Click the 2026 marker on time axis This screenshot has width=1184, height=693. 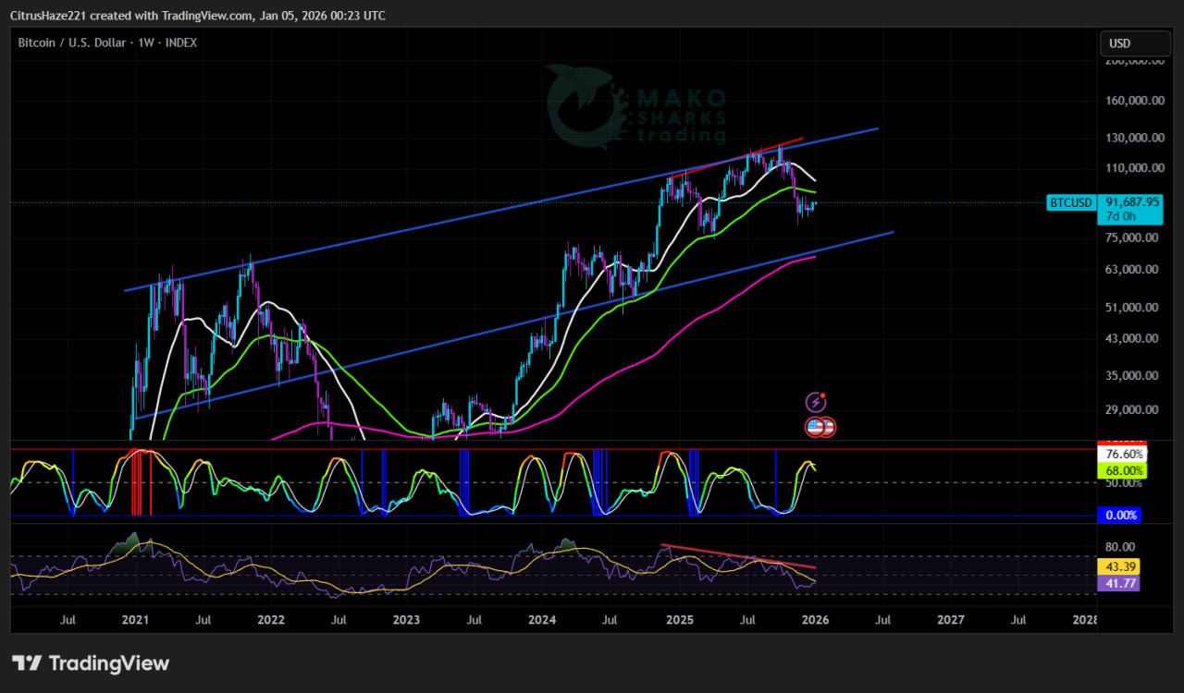pyautogui.click(x=815, y=620)
